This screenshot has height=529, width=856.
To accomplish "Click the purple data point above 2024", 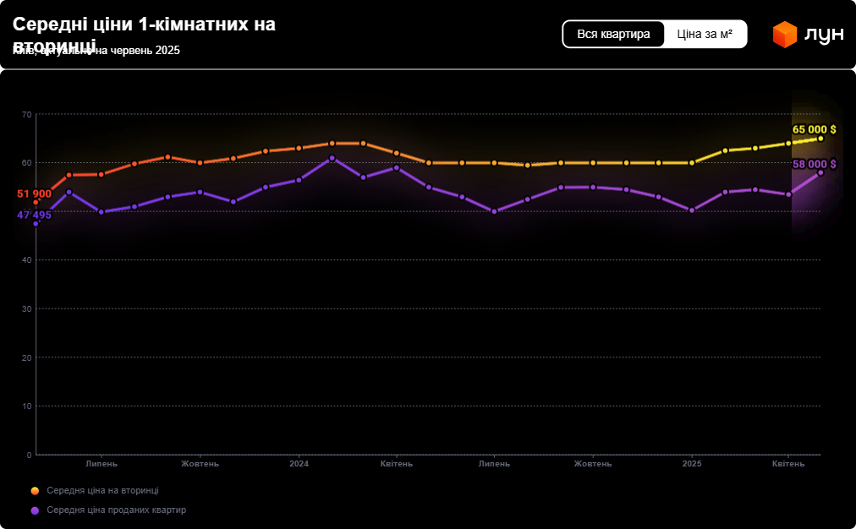I will [x=299, y=180].
